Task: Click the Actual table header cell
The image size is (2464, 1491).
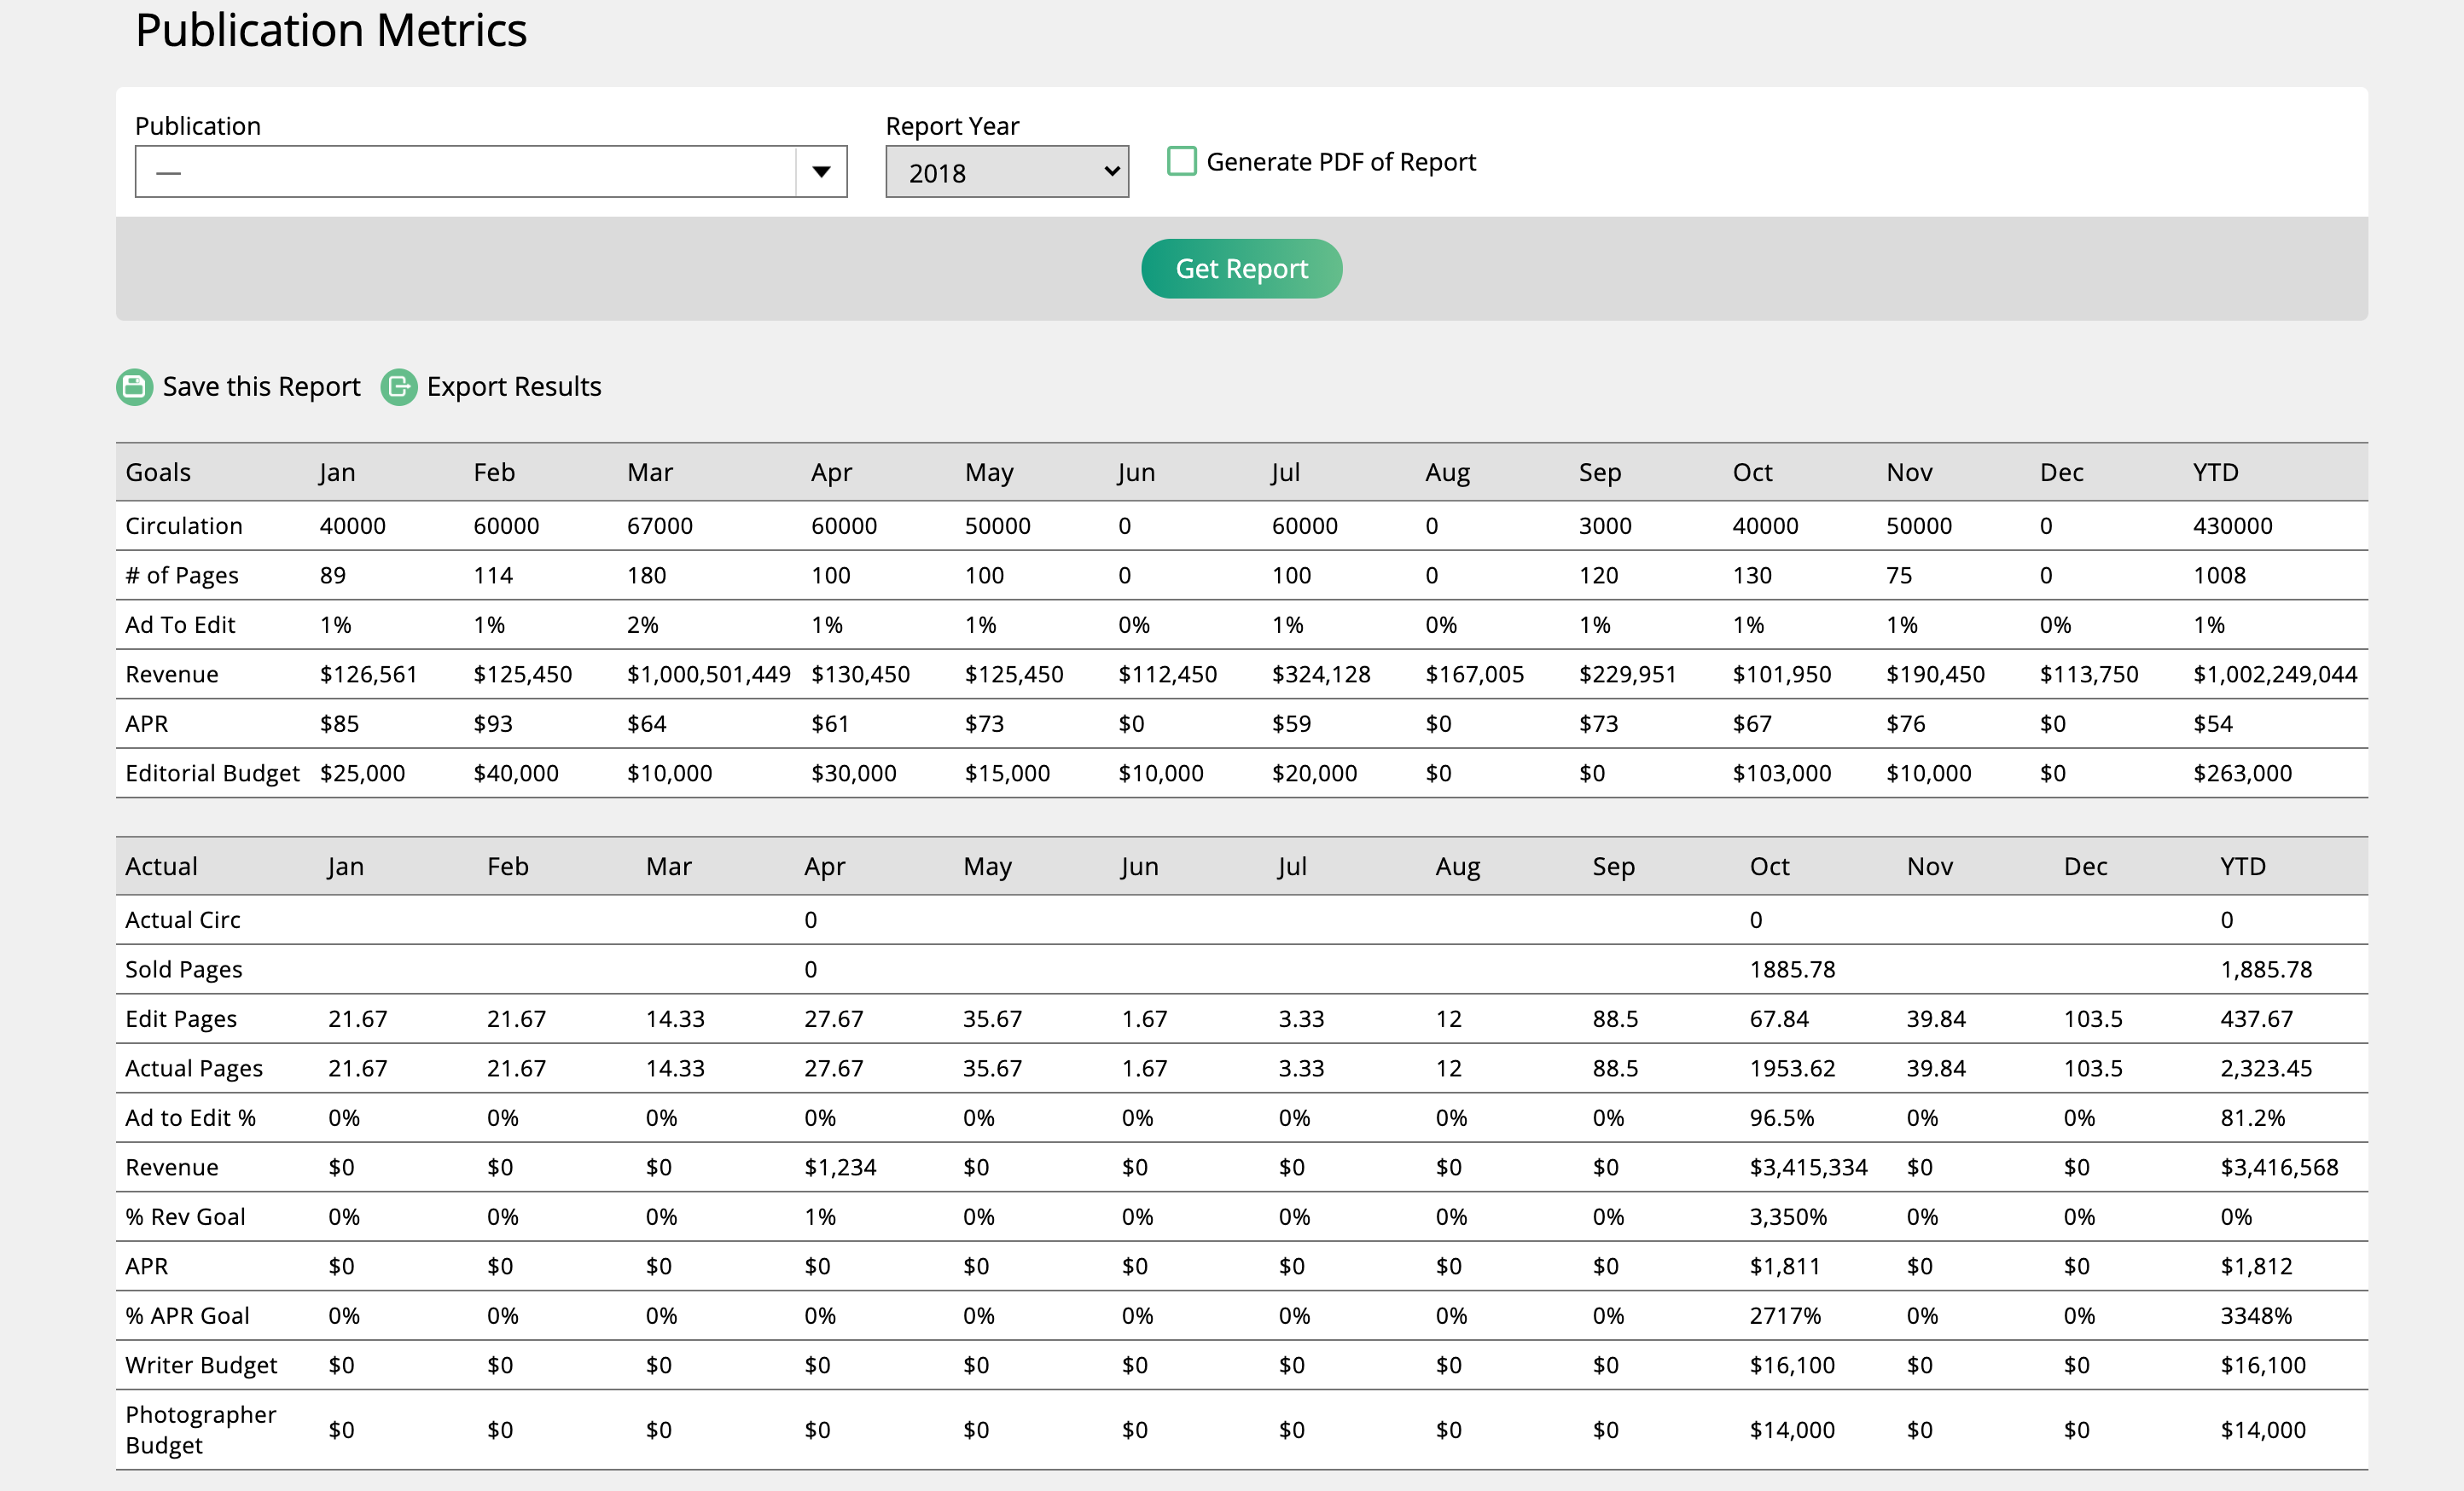Action: (x=161, y=866)
